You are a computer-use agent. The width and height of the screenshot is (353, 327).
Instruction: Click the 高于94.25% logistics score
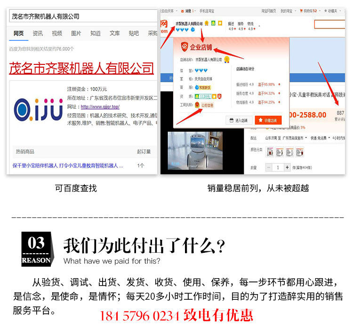tap(266, 102)
